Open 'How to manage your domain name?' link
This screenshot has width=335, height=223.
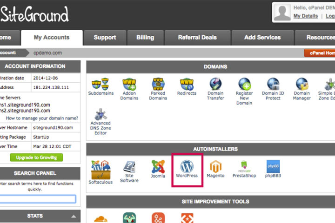click(x=42, y=118)
